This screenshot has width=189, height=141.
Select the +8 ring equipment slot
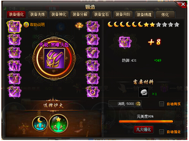coord(92,92)
